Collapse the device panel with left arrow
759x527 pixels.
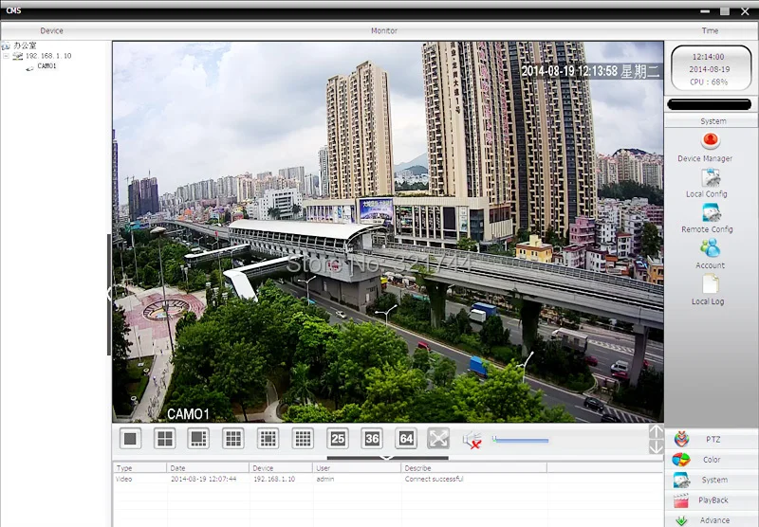pos(109,294)
